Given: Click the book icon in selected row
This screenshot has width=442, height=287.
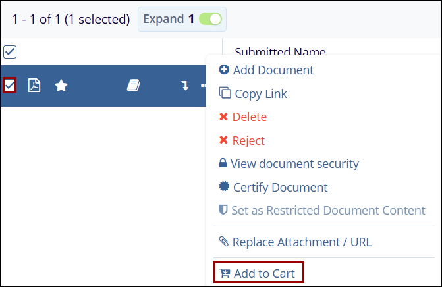Looking at the screenshot, I should click(134, 86).
